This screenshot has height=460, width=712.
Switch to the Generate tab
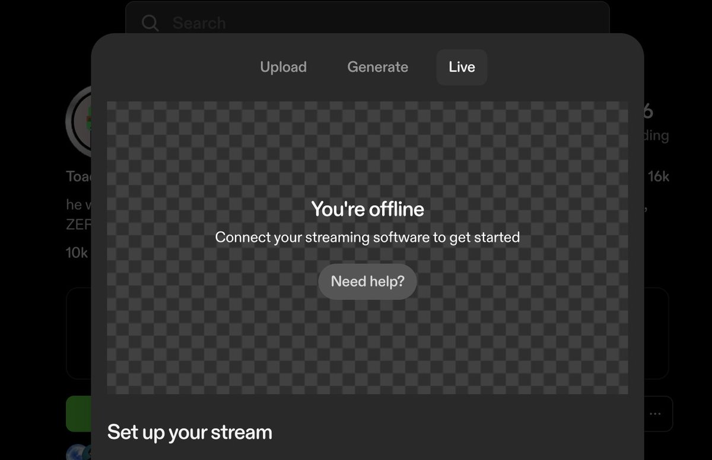377,67
